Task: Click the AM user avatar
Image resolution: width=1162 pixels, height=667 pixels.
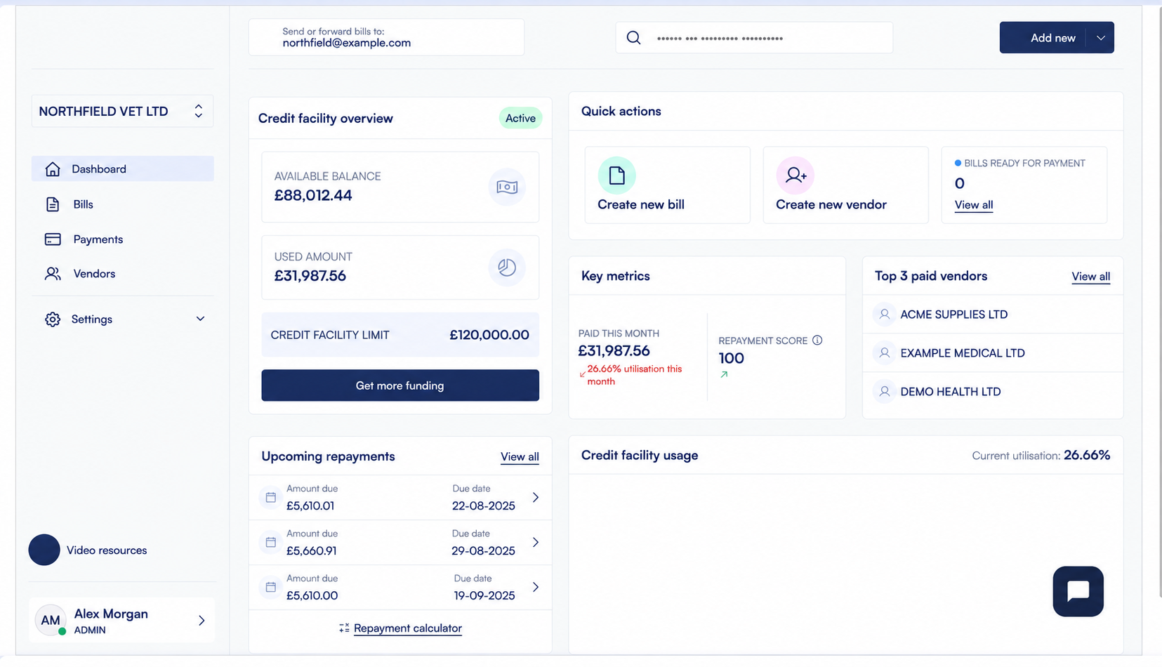Action: pyautogui.click(x=51, y=620)
